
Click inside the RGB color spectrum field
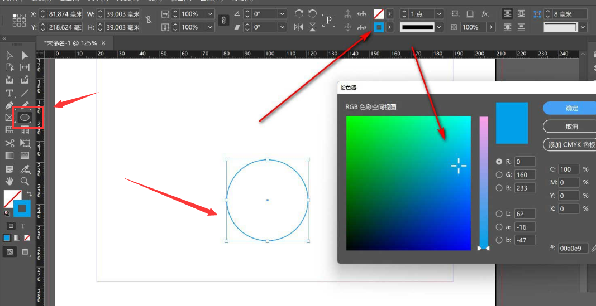click(408, 183)
